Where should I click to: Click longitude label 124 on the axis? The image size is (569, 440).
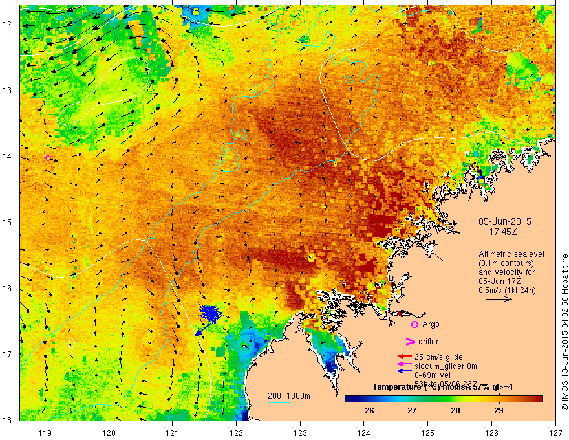364,433
